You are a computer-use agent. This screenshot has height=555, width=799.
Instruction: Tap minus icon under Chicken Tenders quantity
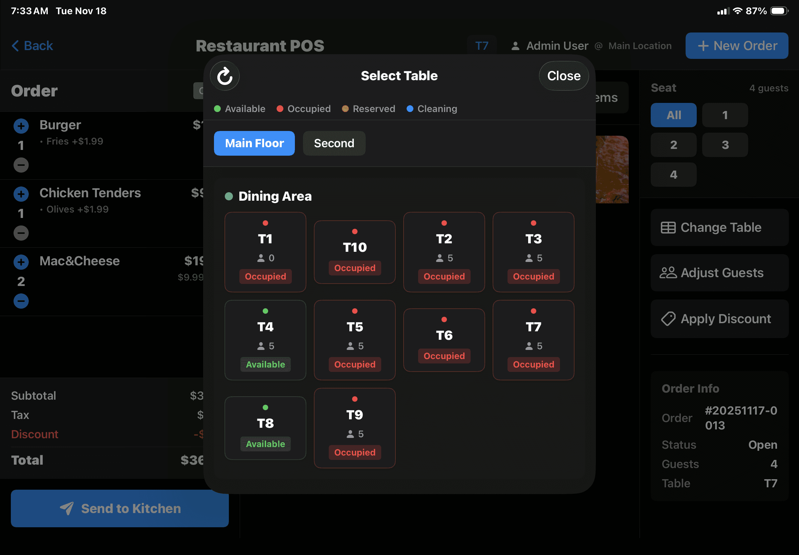click(x=21, y=233)
